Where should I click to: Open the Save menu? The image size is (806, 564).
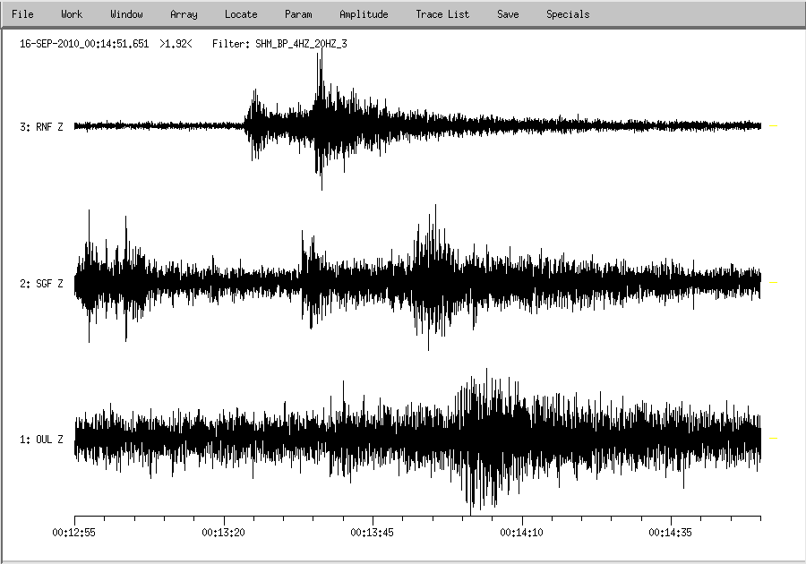point(508,14)
